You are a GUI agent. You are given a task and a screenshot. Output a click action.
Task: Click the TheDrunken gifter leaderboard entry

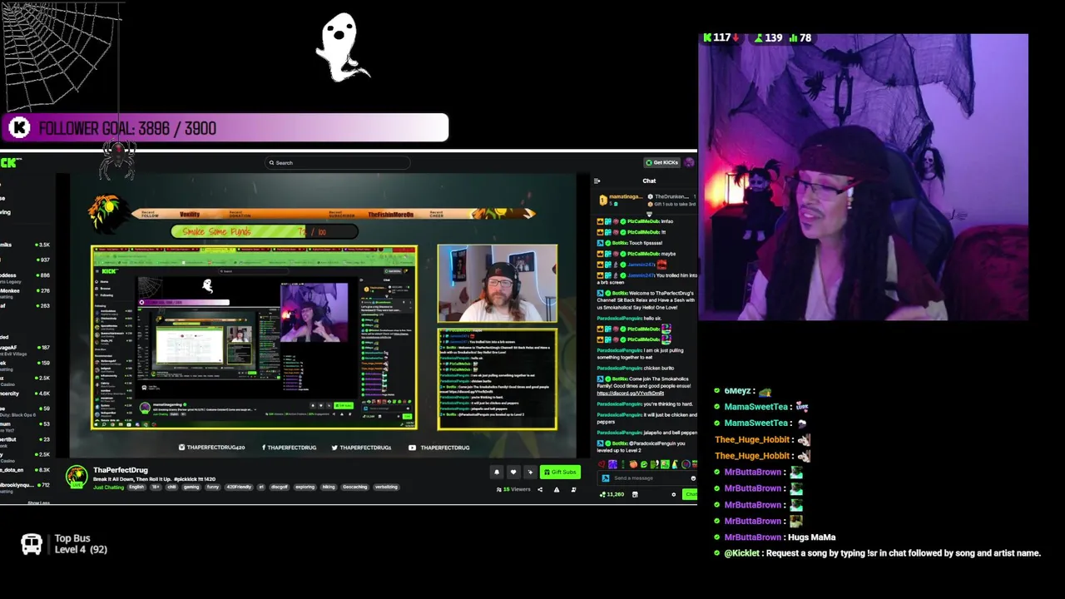pos(671,196)
